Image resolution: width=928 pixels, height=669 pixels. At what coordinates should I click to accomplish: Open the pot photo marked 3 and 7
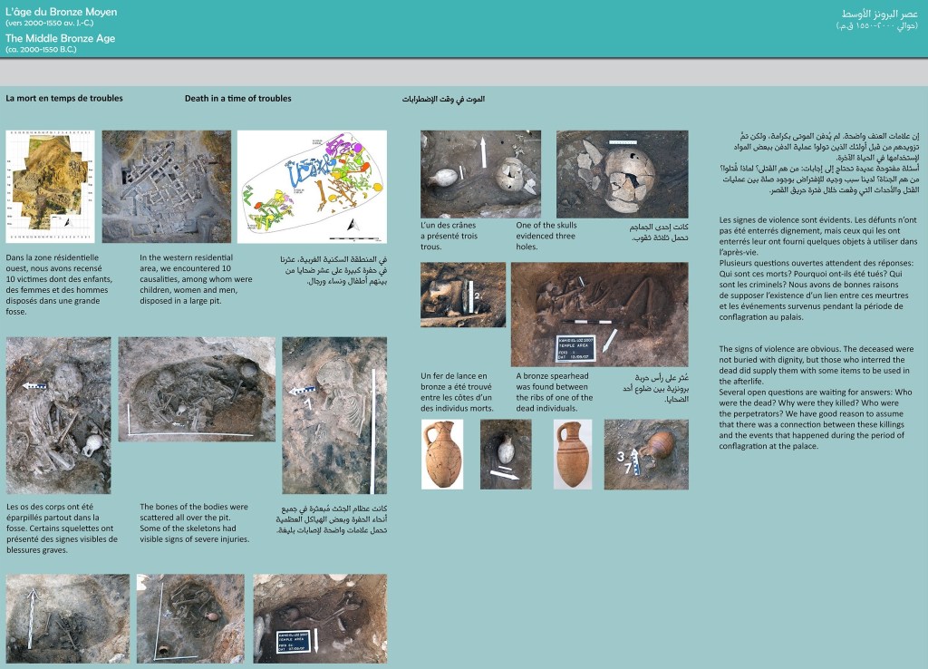coord(645,454)
